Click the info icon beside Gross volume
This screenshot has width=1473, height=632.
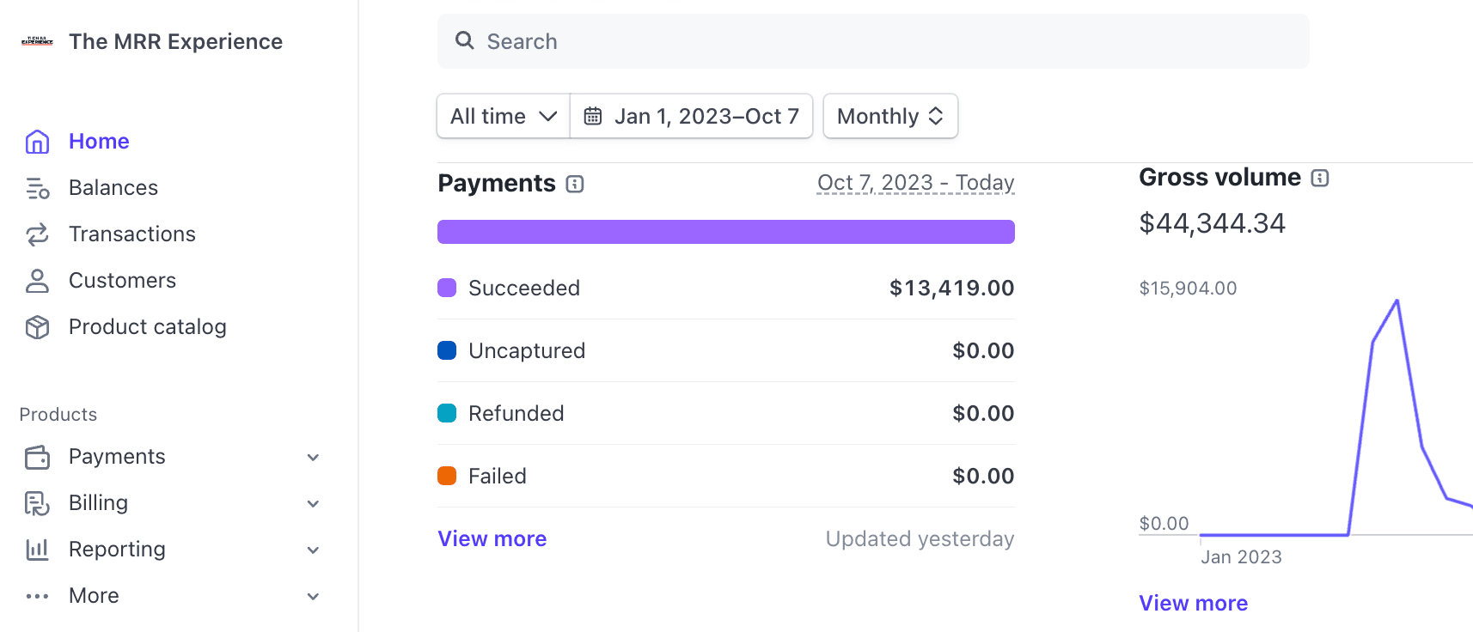(x=1320, y=178)
